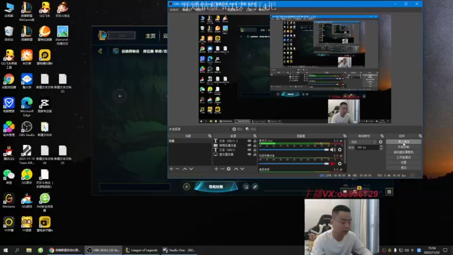
Task: Switch to League of Legends taskbar item
Action: [x=142, y=250]
